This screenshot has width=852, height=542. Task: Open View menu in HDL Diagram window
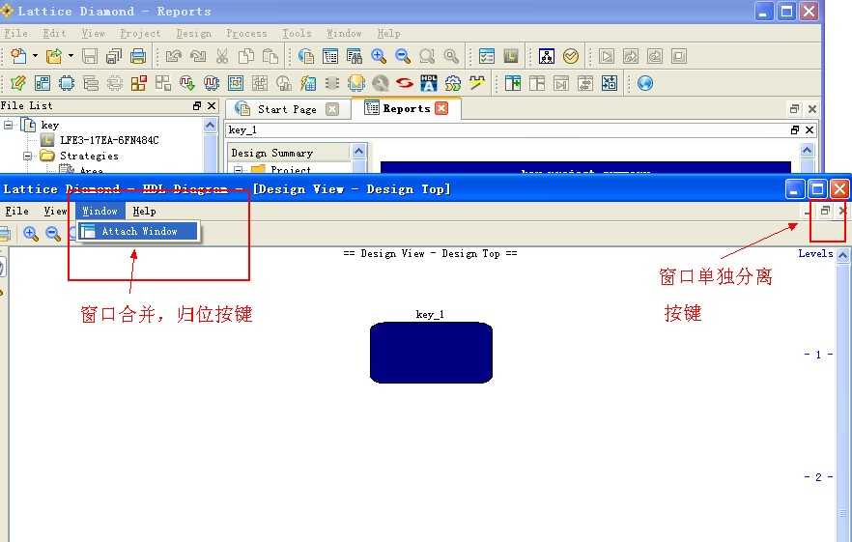coord(55,211)
